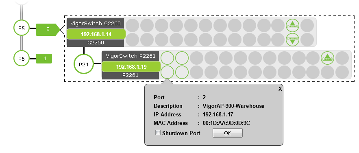The width and height of the screenshot is (359, 153).
Task: Open the 192.168.1.19 switch address
Action: coord(131,67)
